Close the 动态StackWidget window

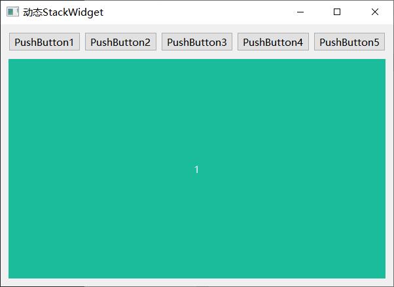pos(374,12)
